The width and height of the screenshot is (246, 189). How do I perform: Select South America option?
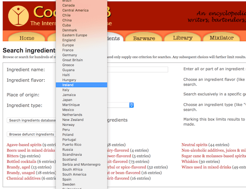[81, 174]
